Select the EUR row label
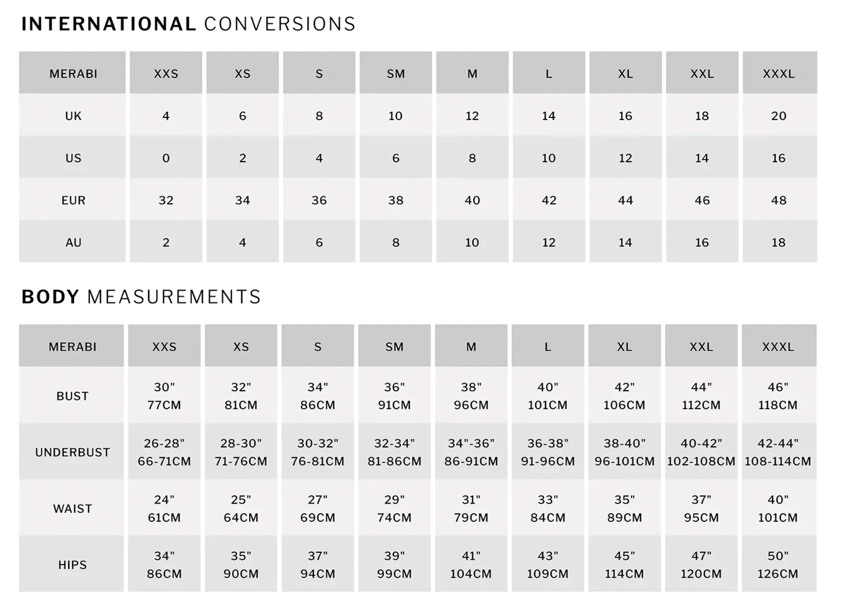843x608 pixels. (73, 200)
